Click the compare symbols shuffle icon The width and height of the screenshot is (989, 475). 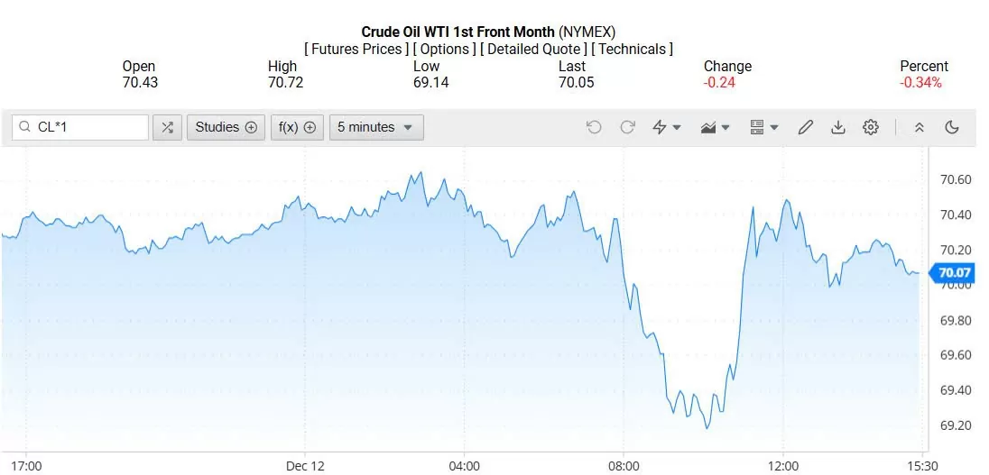(x=167, y=127)
